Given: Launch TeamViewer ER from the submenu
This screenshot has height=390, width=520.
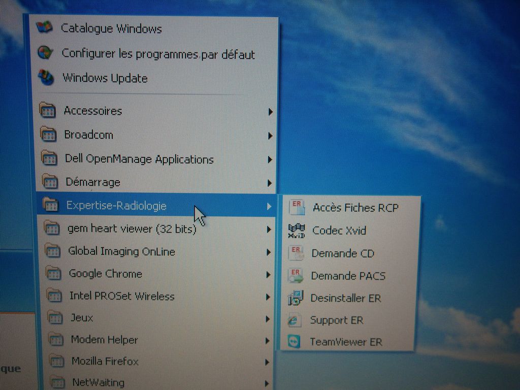Looking at the screenshot, I should [347, 342].
